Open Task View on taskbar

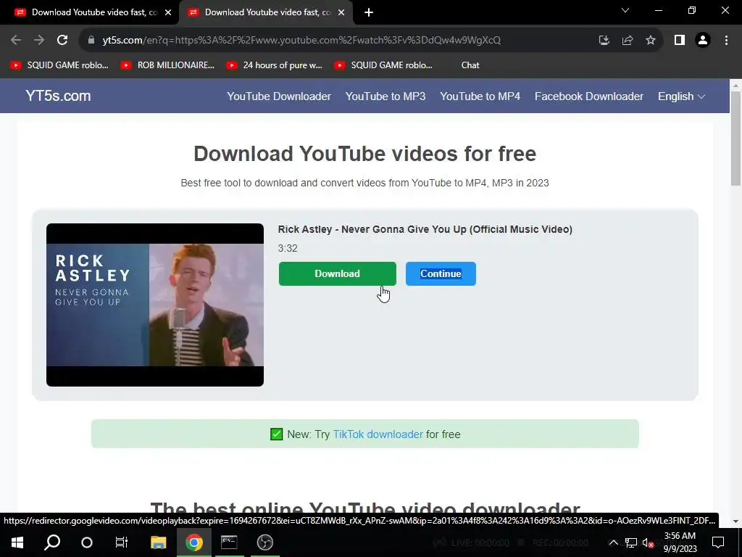click(122, 542)
